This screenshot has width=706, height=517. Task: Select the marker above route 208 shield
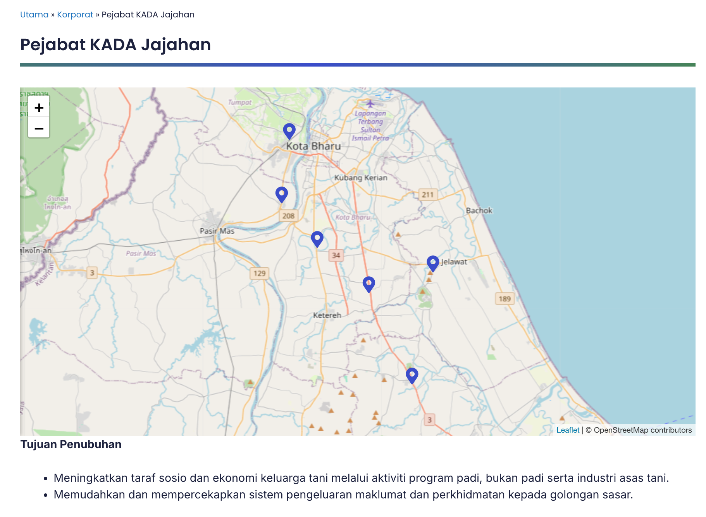coord(281,194)
